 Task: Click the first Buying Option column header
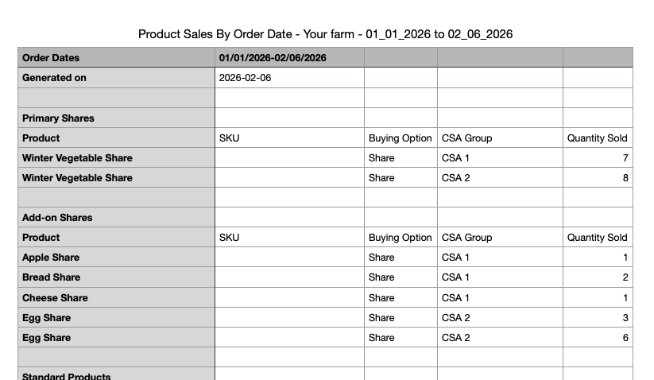pos(400,138)
